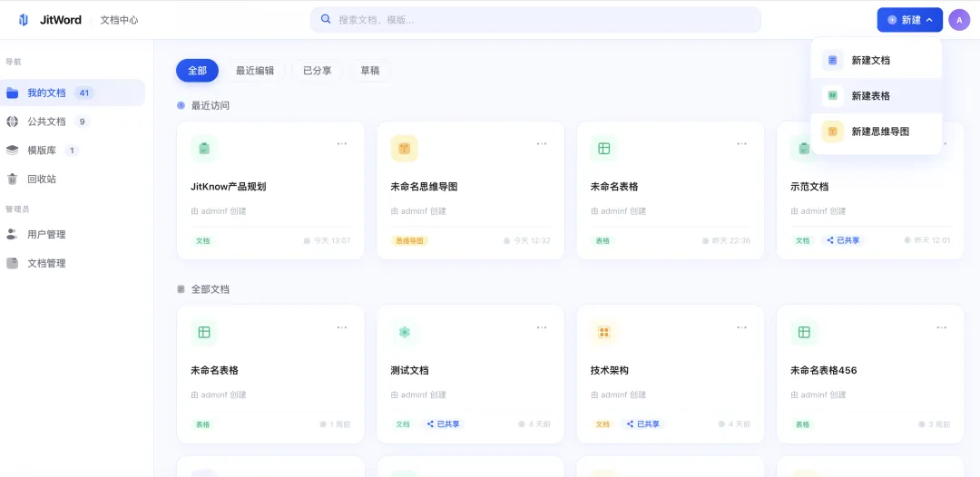Screen dimensions: 980x477
Task: Click the 表格 tag on 未命名表格456
Action: 802,423
